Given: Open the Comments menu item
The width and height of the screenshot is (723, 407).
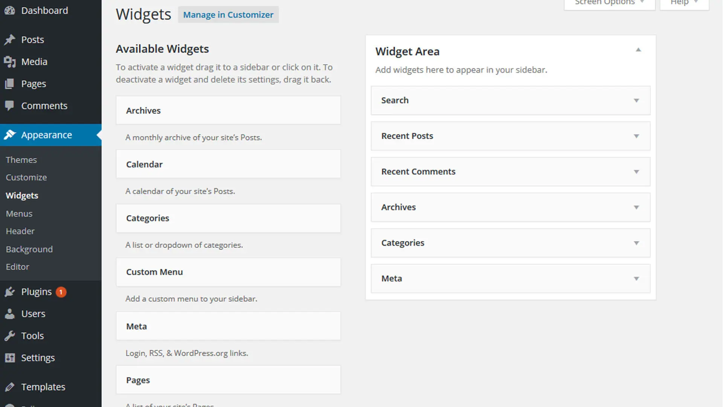Looking at the screenshot, I should pos(51,106).
